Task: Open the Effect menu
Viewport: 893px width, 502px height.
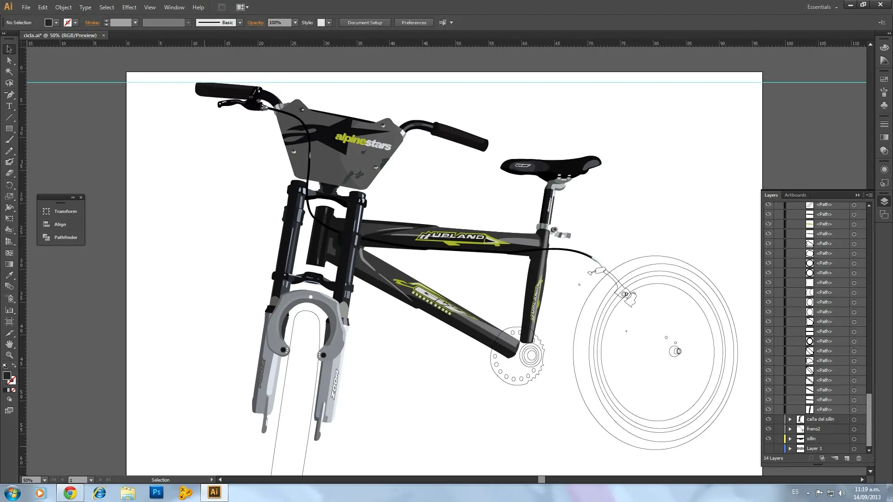Action: (129, 7)
